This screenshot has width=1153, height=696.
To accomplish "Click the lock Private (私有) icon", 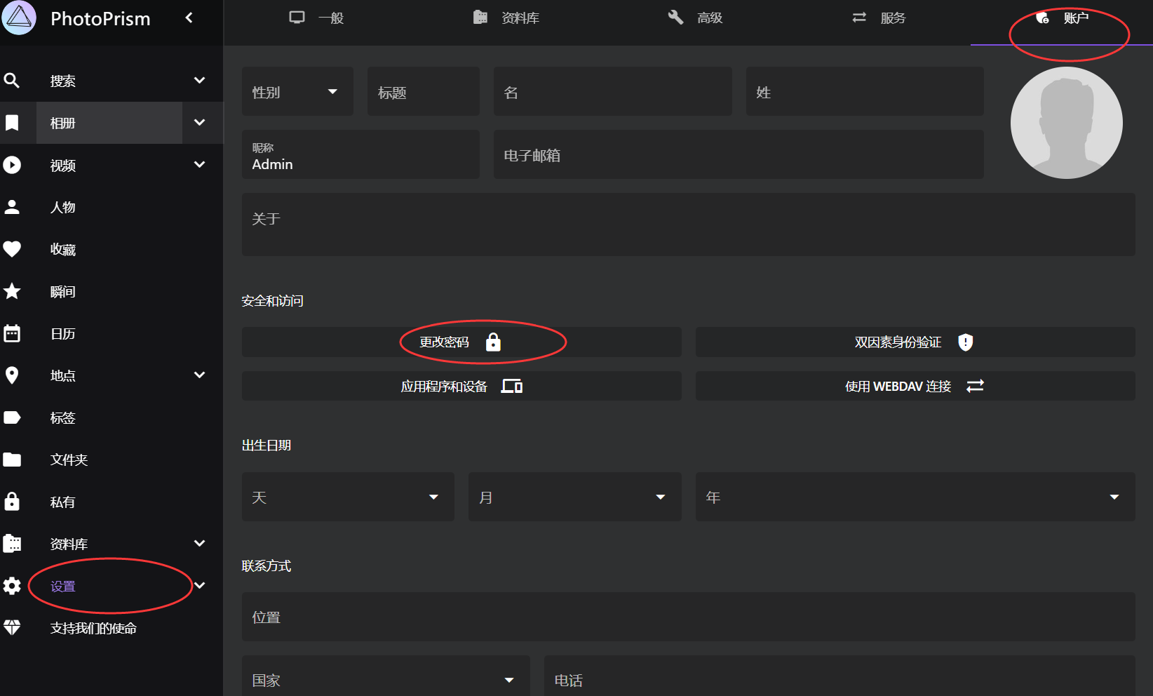I will (x=12, y=502).
